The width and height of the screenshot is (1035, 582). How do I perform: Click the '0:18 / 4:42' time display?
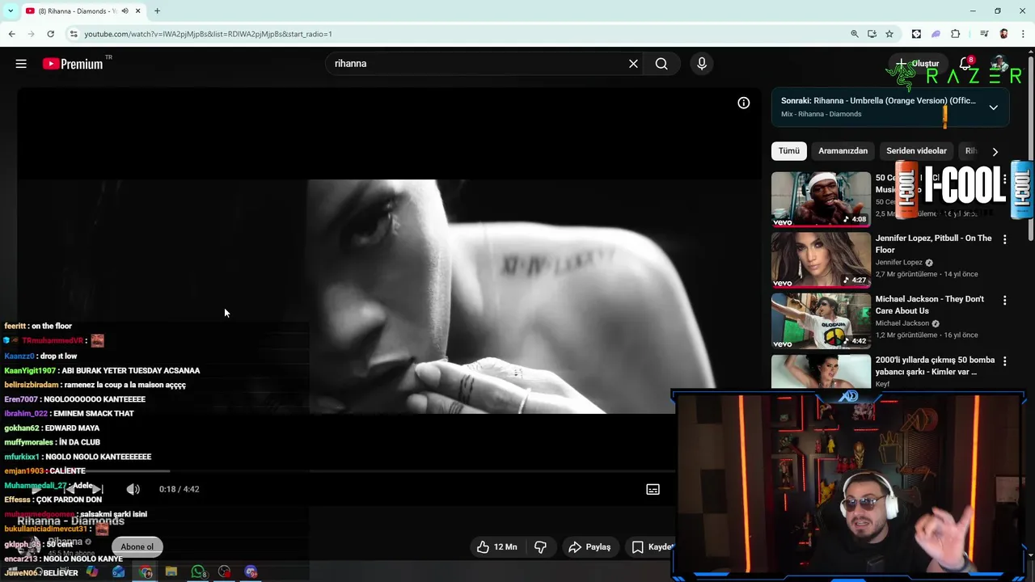pos(179,489)
